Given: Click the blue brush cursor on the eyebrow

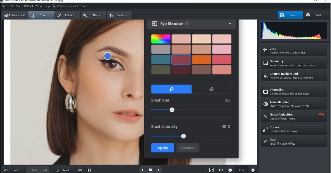Looking at the screenshot, I should click(107, 56).
